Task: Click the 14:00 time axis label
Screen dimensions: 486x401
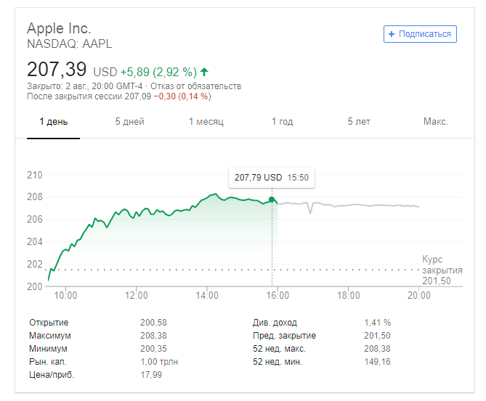Action: coord(207,296)
